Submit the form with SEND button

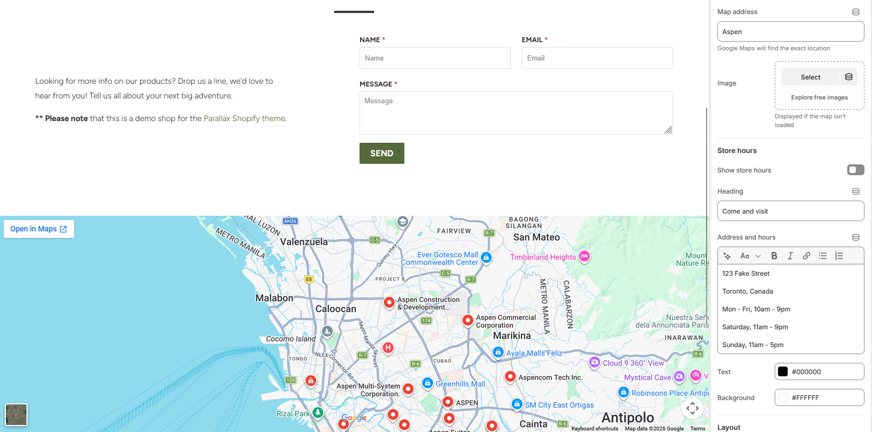pyautogui.click(x=382, y=153)
